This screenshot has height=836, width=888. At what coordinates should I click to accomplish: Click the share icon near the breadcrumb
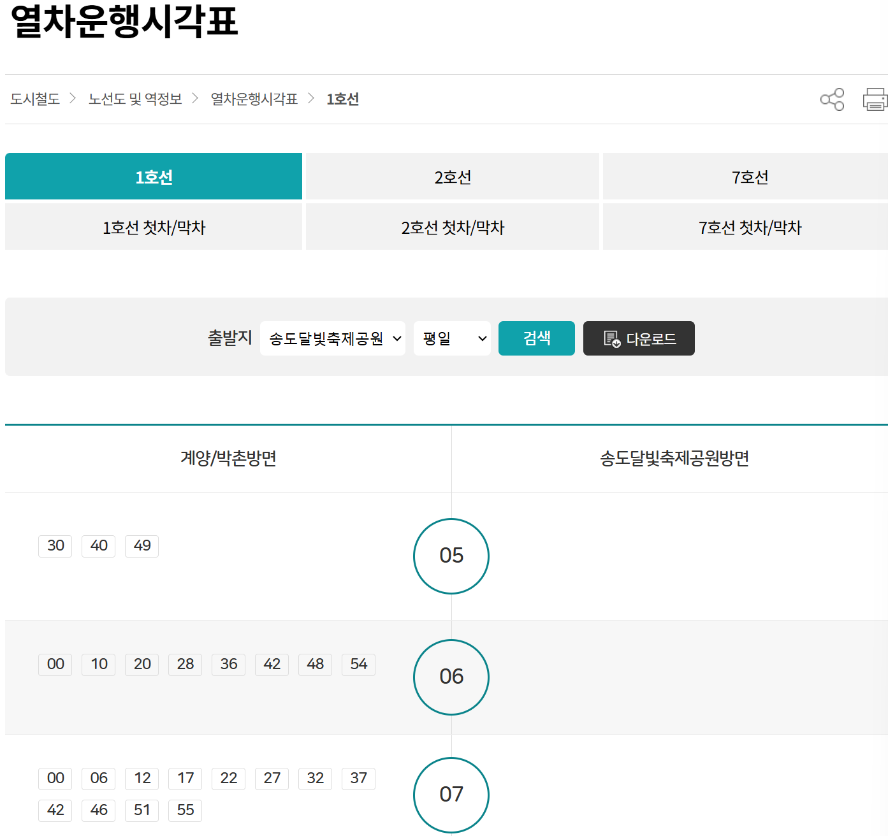(x=831, y=99)
